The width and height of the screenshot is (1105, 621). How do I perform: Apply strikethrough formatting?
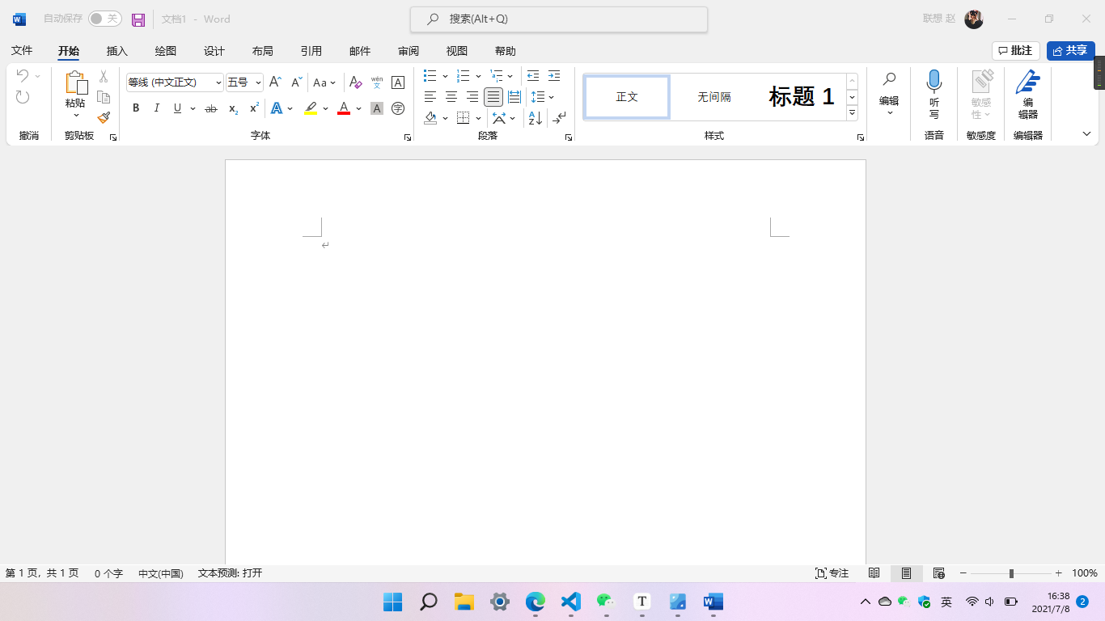[211, 108]
